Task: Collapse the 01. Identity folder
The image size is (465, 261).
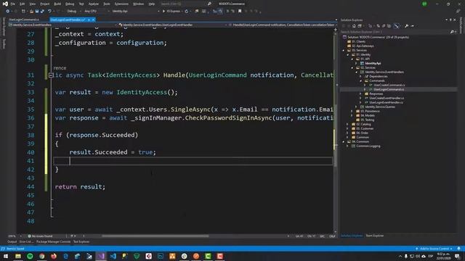Action: 348,55
